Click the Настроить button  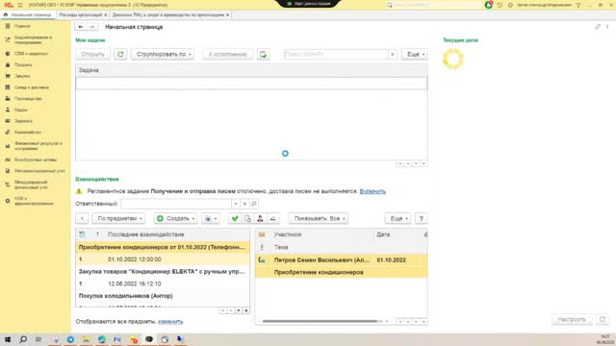(572, 319)
